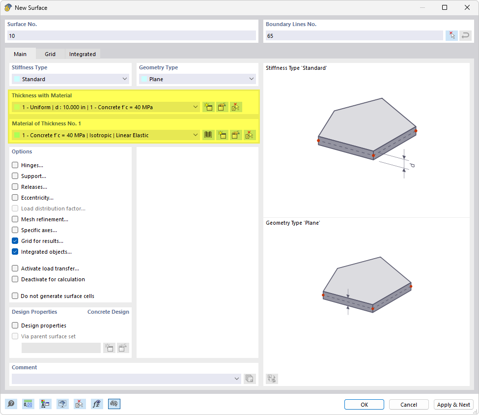
Task: Click the comment library icon beside the Comment field
Action: [x=250, y=379]
